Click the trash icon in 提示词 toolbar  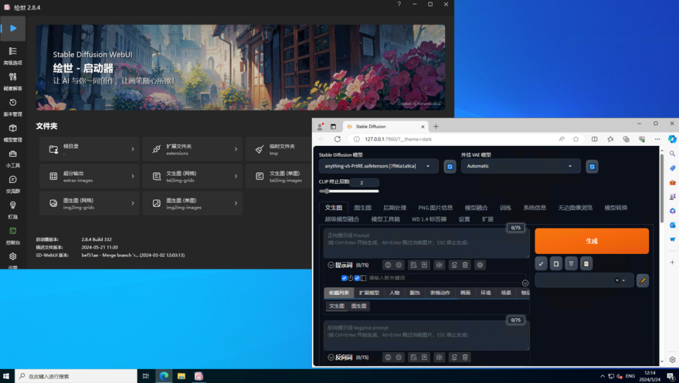[465, 265]
